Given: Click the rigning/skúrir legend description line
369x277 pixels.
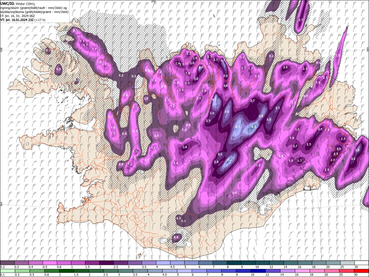Looking at the screenshot, I should click(34, 8).
